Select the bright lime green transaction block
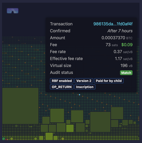 pos(70,128)
